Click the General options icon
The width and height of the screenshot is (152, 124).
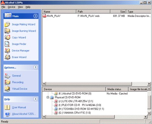[x=7, y=76]
